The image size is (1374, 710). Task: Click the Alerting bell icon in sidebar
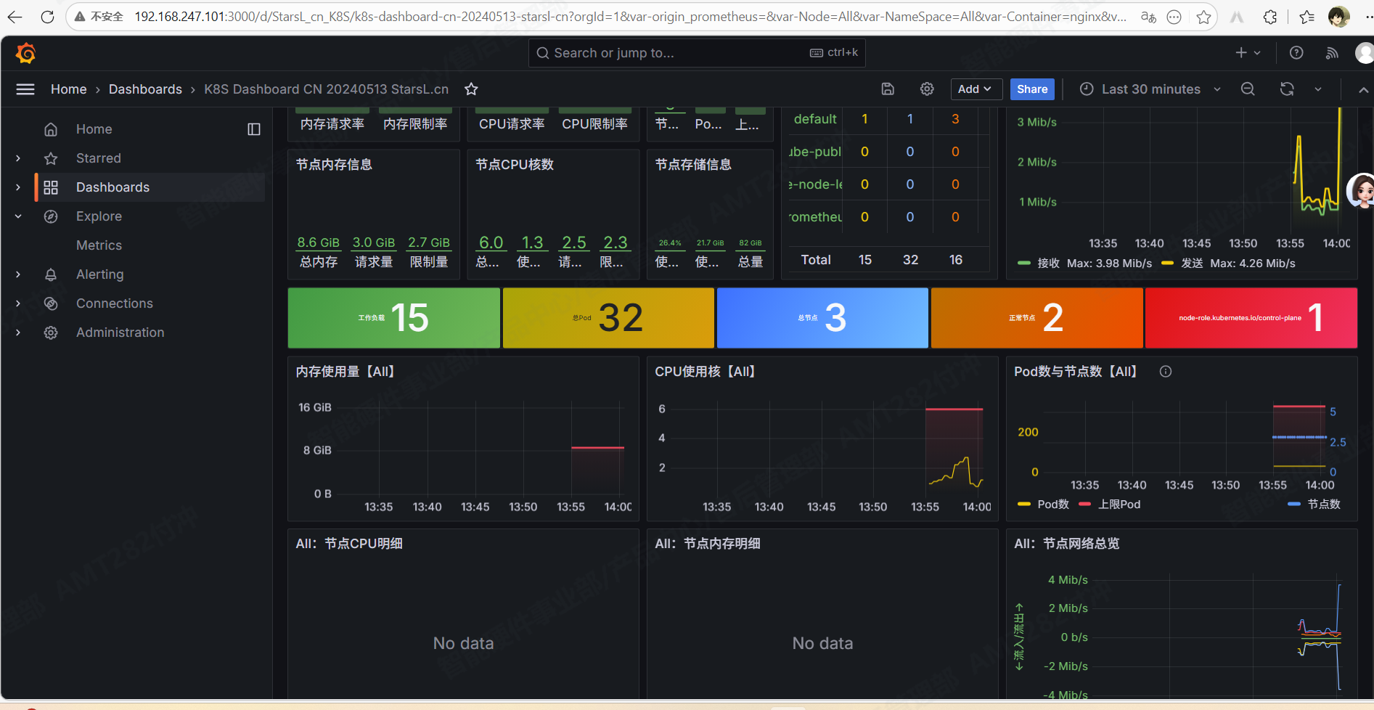pos(51,274)
